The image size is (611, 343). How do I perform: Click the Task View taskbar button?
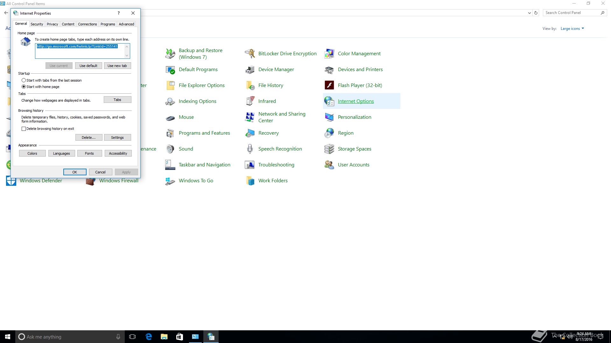pos(132,337)
